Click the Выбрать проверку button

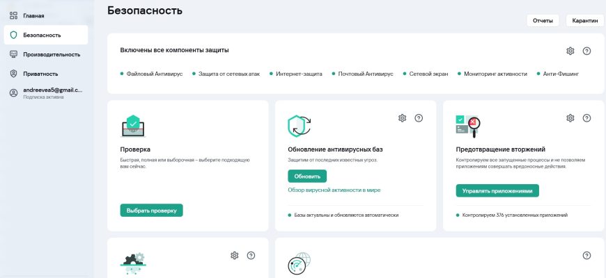point(151,210)
